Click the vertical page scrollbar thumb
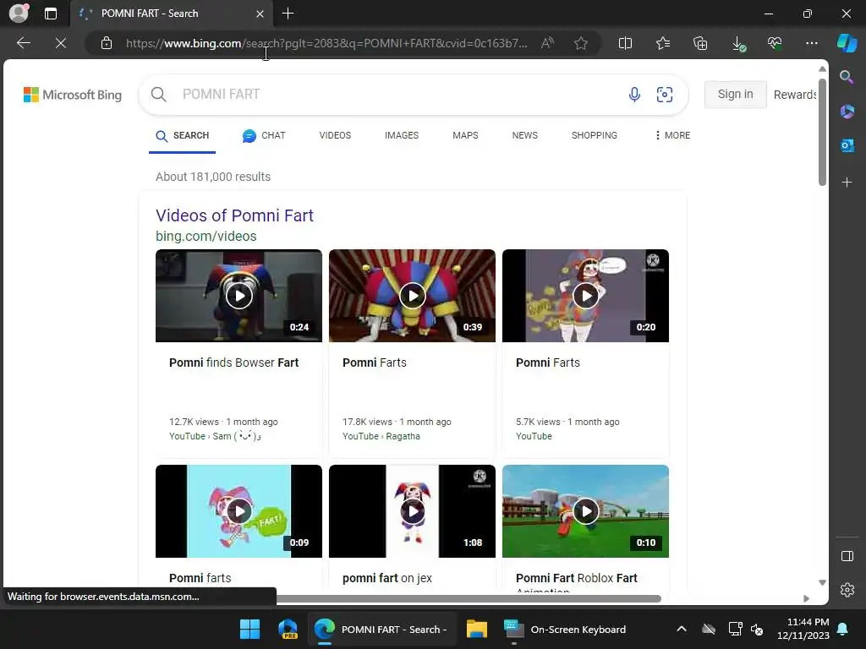866x649 pixels. (822, 133)
